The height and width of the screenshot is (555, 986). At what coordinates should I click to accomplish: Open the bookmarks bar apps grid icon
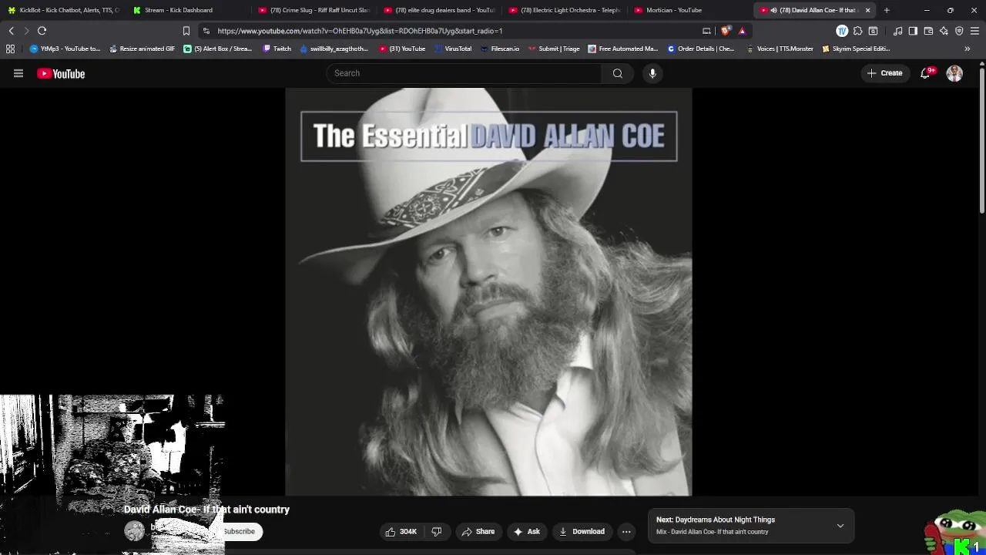[x=10, y=49]
